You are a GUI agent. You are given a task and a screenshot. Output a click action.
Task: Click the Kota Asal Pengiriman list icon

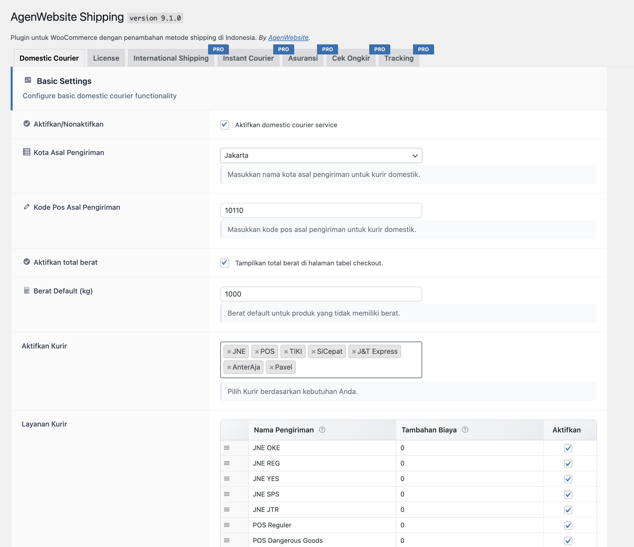click(x=27, y=152)
